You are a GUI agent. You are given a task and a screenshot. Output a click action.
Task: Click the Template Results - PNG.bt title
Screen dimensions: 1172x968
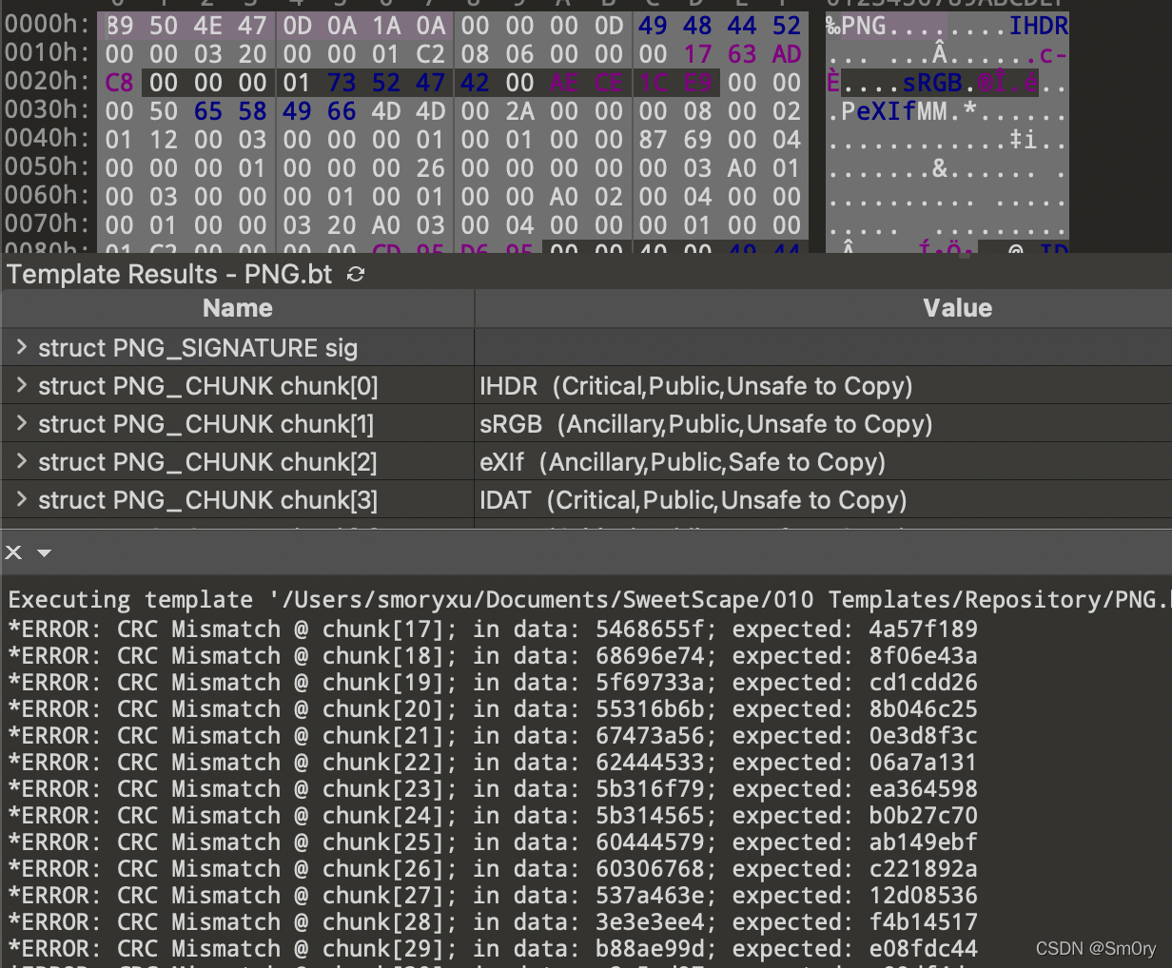click(169, 275)
